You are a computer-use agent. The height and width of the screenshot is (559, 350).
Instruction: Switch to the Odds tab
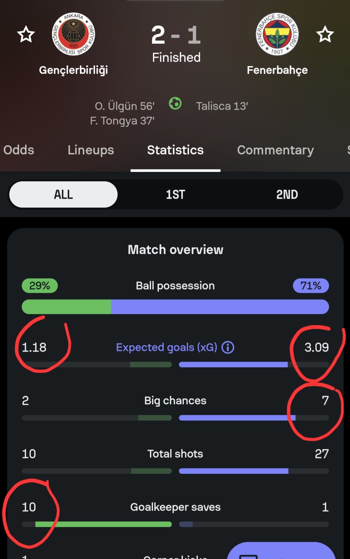click(19, 150)
